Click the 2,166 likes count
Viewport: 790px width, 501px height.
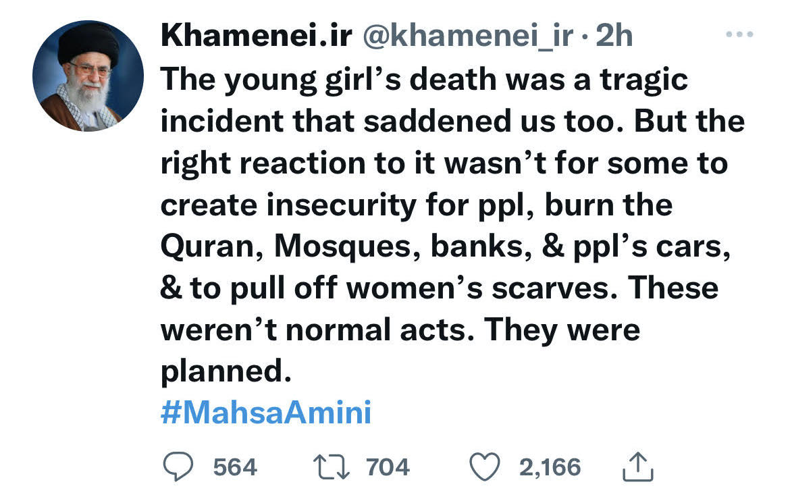click(x=550, y=467)
